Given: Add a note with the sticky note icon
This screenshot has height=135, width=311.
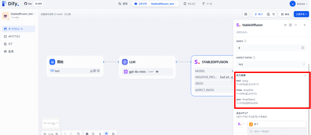Looking at the screenshot, I should (x=93, y=134).
